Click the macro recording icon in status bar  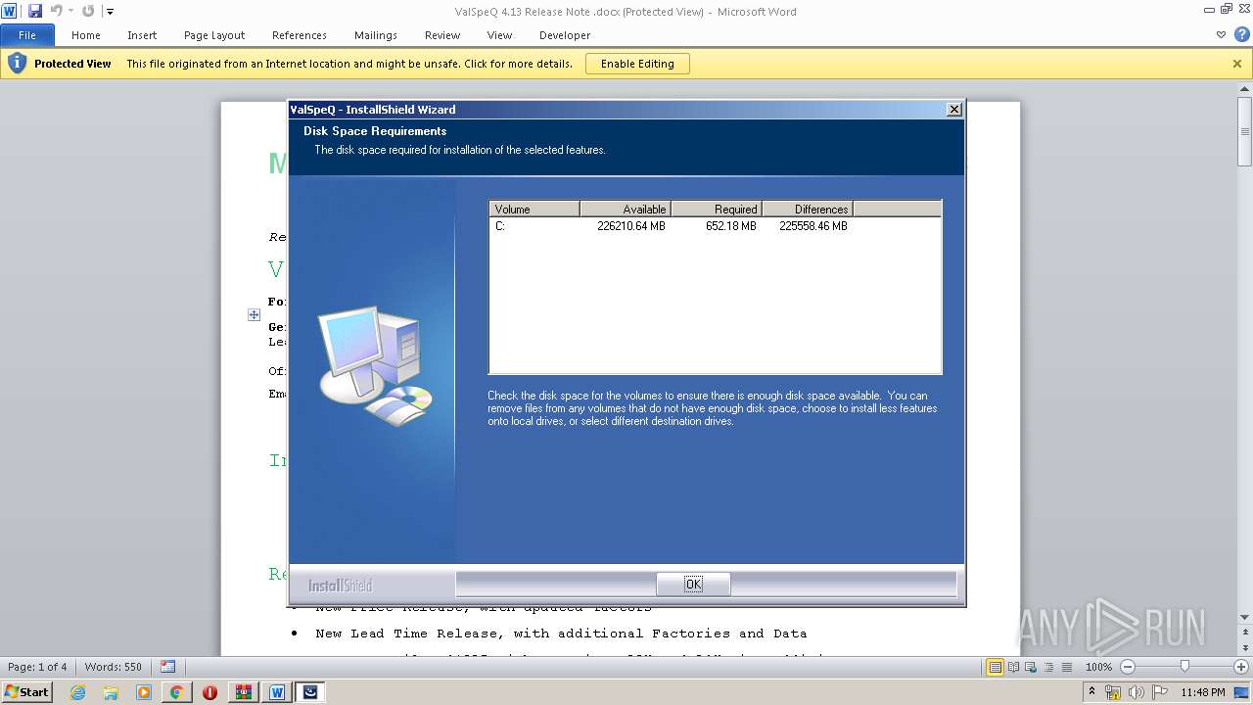167,667
